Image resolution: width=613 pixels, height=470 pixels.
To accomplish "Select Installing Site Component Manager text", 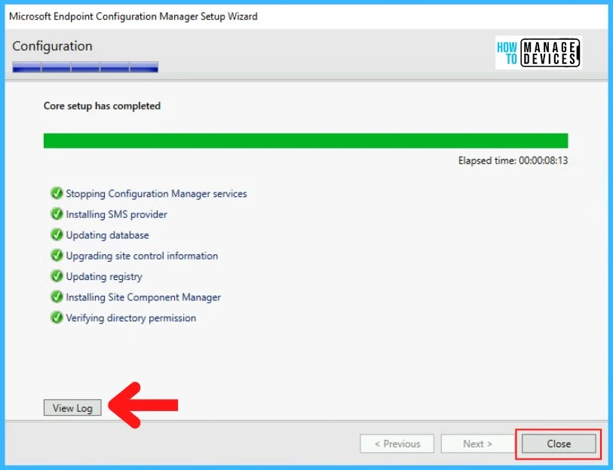I will (143, 297).
